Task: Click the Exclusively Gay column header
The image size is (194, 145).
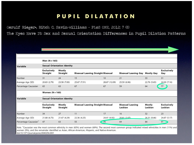Action: point(167,72)
